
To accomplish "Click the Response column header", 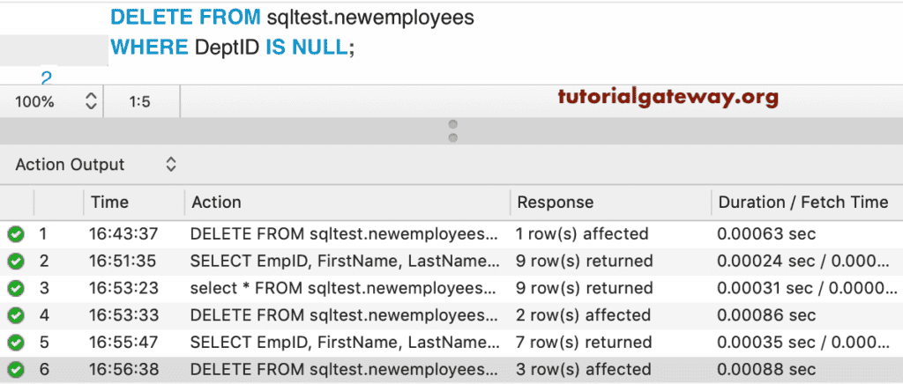I will click(555, 203).
